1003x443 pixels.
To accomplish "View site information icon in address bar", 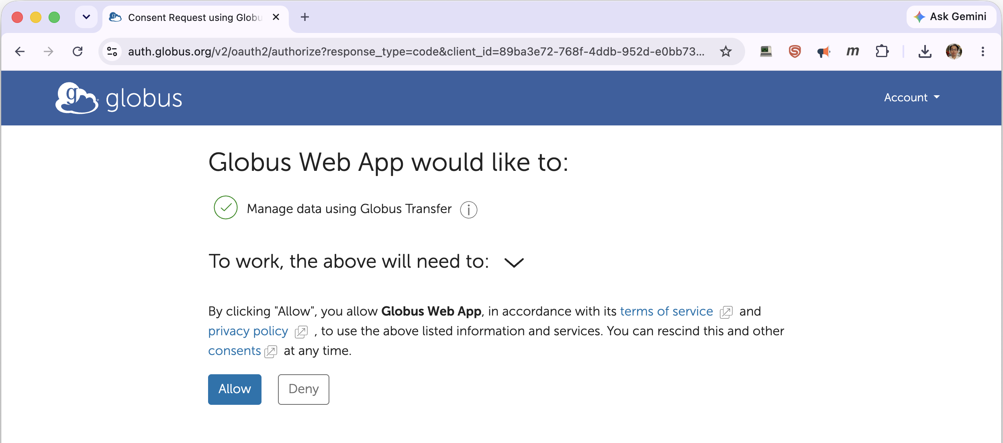I will 112,51.
